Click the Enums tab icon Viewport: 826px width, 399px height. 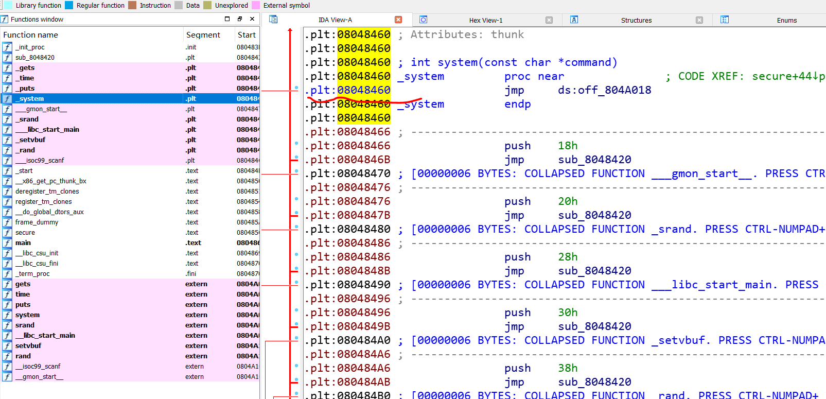725,20
